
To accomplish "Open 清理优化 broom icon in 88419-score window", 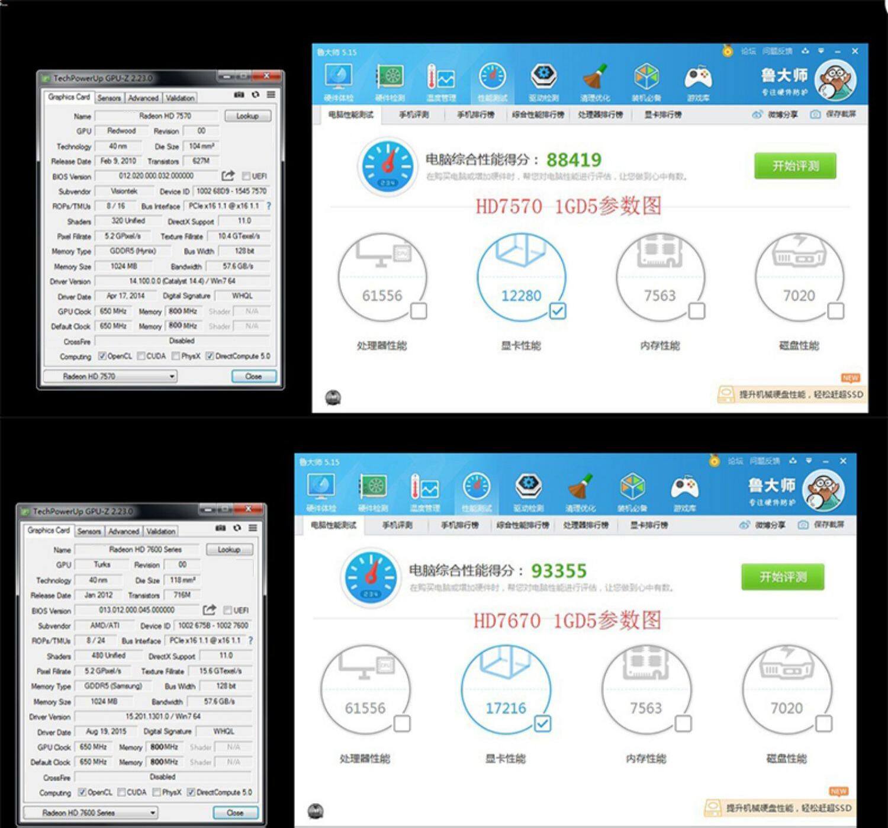I will pos(595,78).
